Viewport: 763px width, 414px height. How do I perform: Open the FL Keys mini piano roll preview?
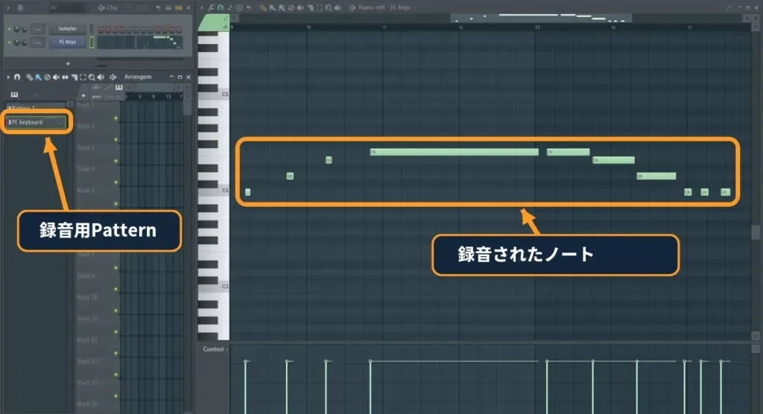[139, 42]
